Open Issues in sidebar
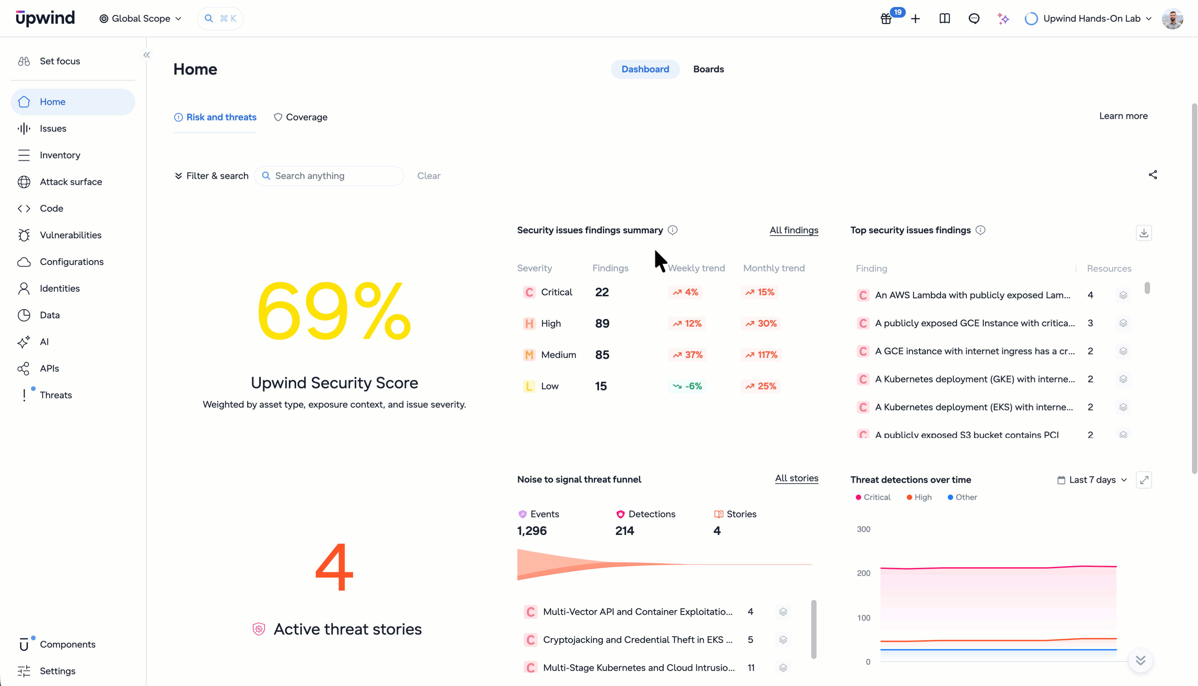Viewport: 1198px width, 686px height. coord(73,129)
